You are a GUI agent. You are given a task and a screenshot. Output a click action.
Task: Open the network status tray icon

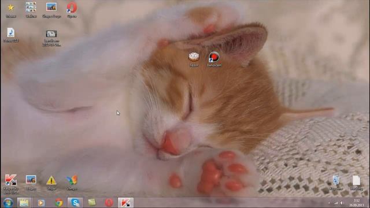tap(336, 203)
